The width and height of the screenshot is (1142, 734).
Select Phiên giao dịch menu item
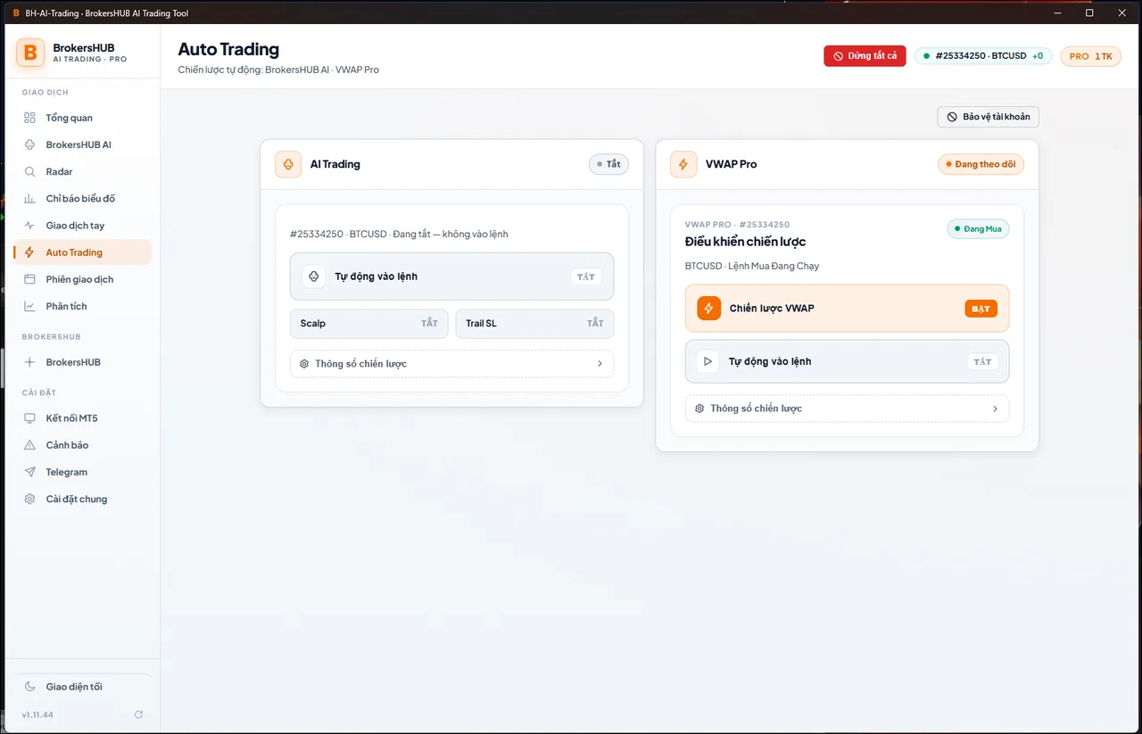(x=82, y=279)
